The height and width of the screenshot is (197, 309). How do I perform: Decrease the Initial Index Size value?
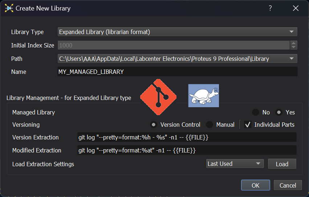pos(294,47)
